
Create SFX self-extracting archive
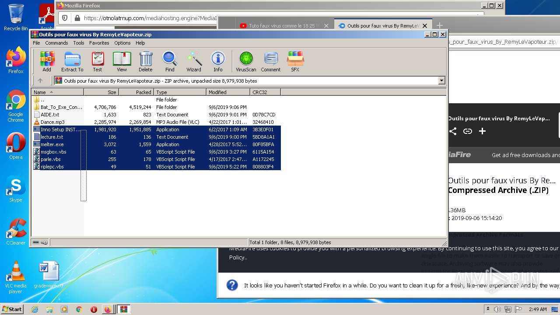coord(295,62)
